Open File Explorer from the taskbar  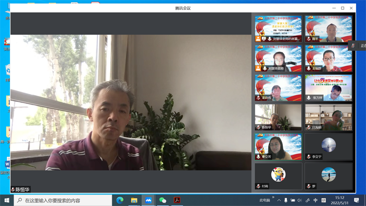(x=134, y=200)
